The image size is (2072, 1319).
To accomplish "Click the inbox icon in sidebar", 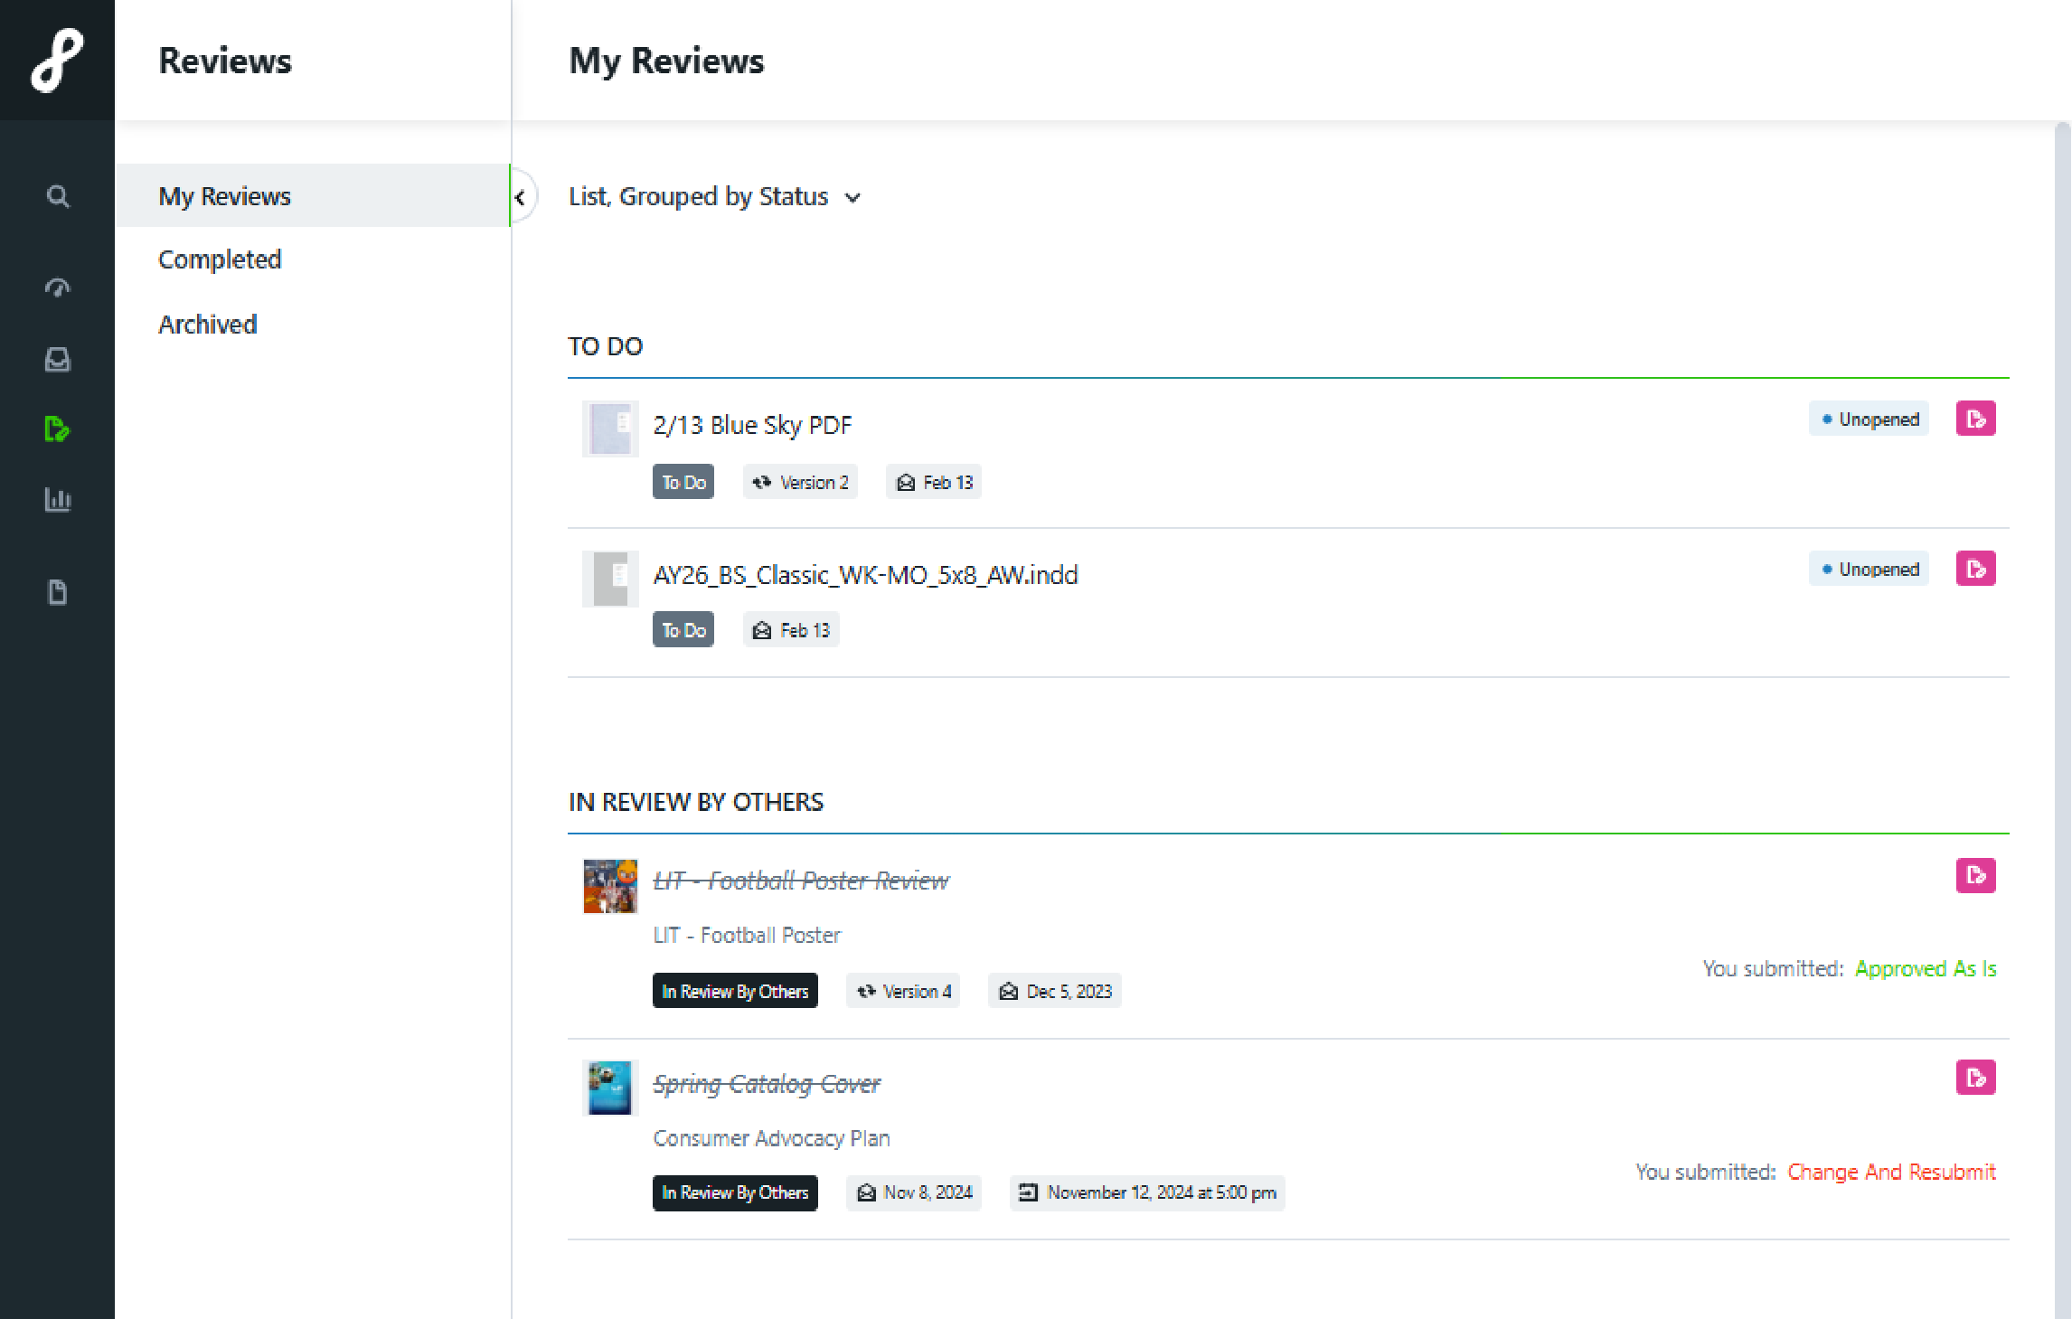I will 57,358.
